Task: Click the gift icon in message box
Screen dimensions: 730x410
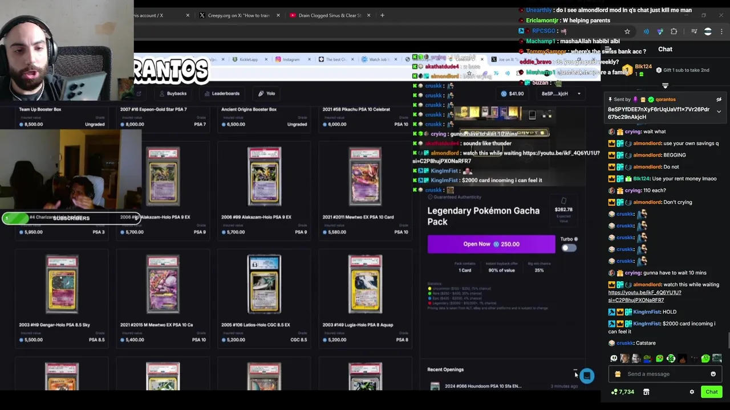Action: click(618, 374)
